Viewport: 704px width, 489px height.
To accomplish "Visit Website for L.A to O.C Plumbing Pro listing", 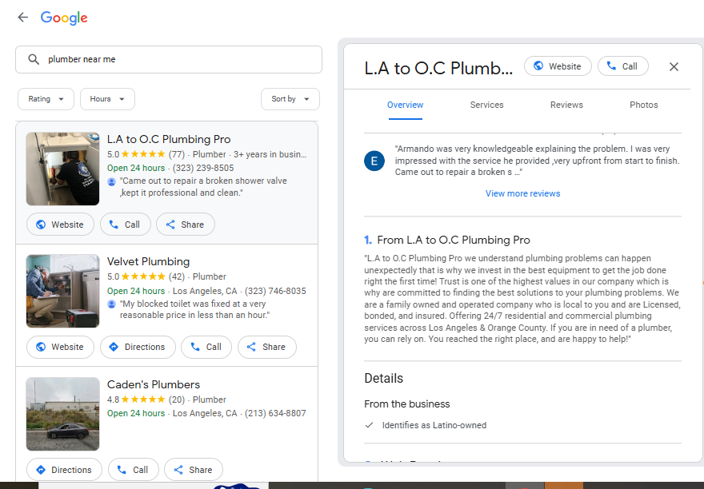I will (x=60, y=225).
